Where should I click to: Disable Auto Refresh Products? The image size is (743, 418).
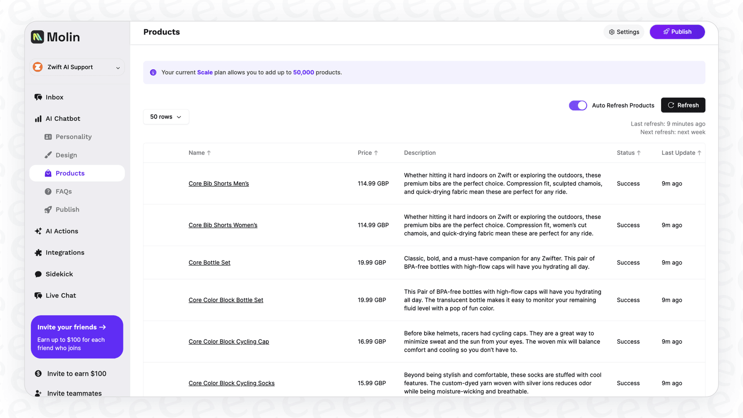[x=578, y=105]
